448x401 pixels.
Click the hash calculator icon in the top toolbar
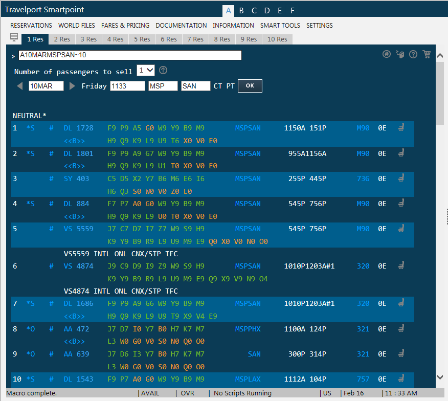point(387,54)
